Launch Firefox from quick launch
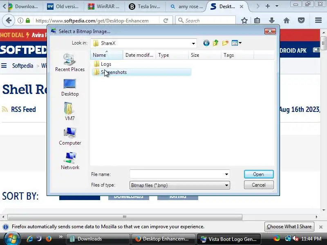This screenshot has width=327, height=245. click(49, 238)
